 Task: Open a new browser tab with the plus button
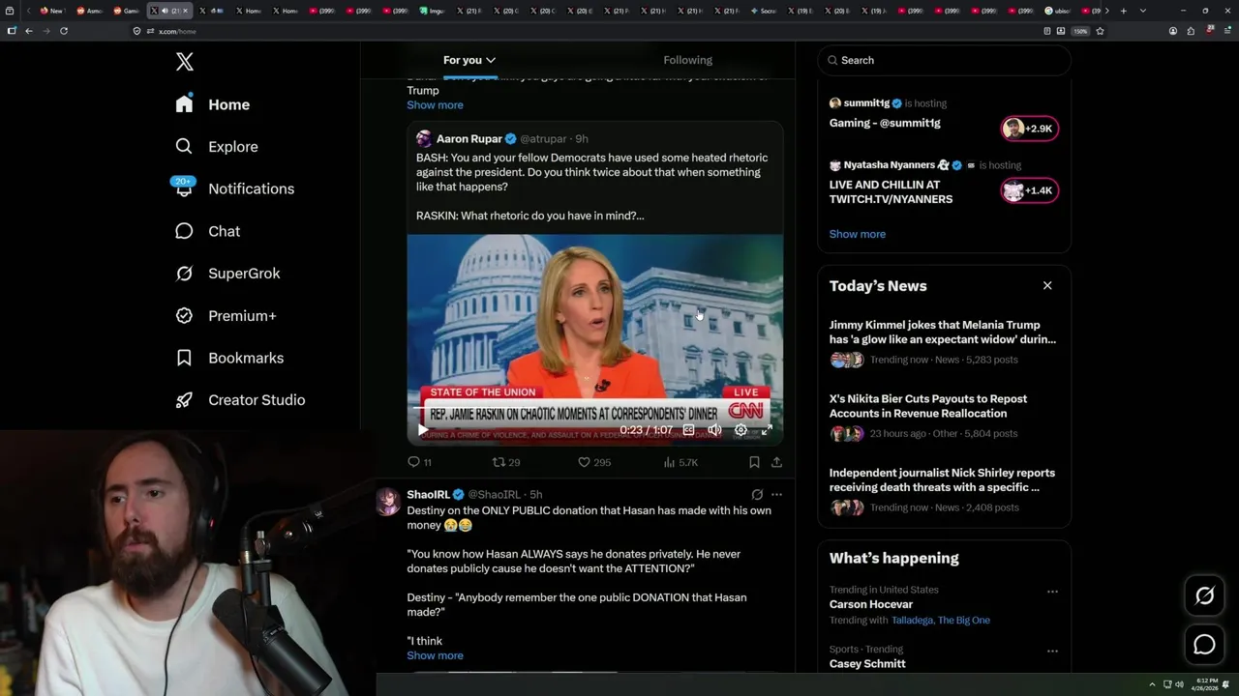(1123, 11)
